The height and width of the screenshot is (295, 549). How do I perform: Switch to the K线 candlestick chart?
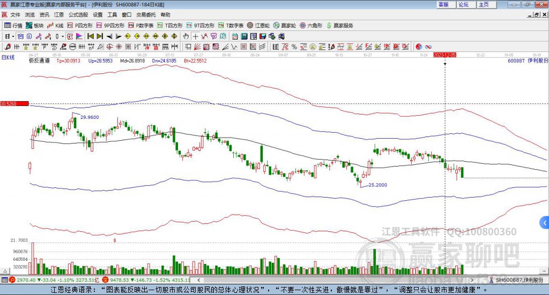(x=55, y=26)
